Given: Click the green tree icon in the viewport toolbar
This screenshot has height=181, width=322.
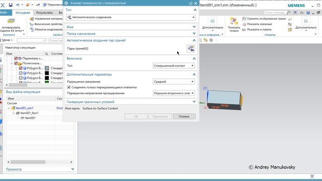Looking at the screenshot, I should [206, 40].
